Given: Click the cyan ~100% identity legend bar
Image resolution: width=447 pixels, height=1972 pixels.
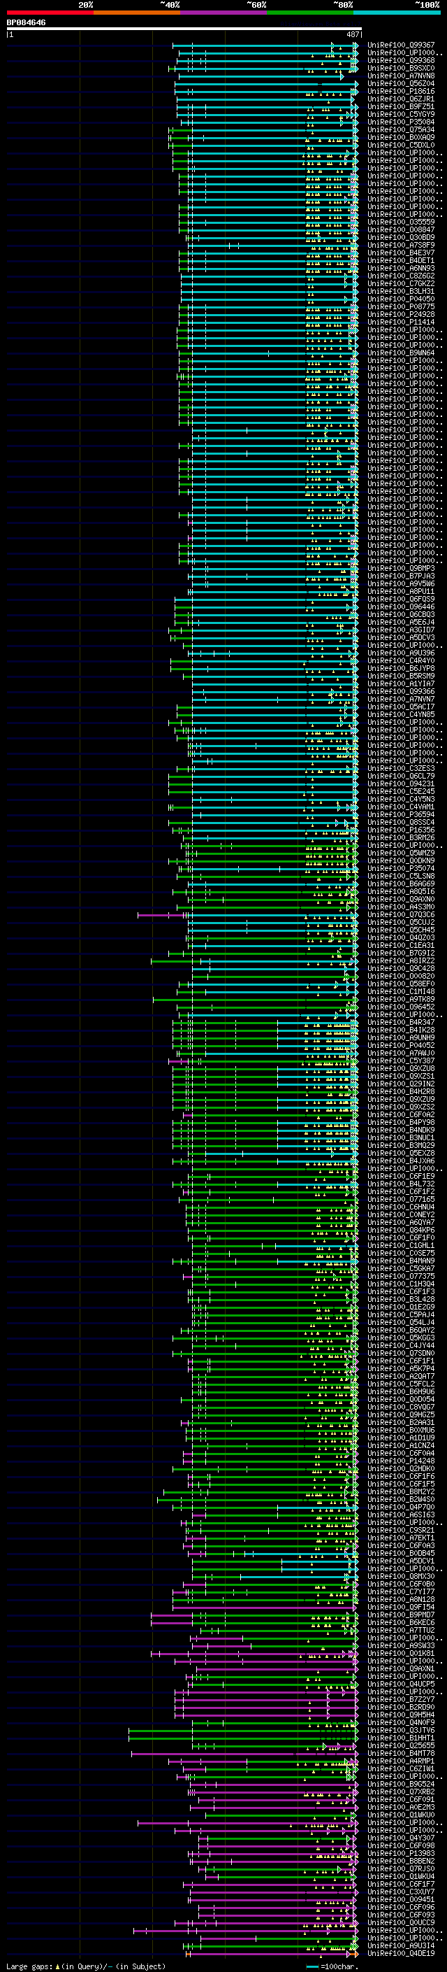Looking at the screenshot, I should click(x=397, y=13).
